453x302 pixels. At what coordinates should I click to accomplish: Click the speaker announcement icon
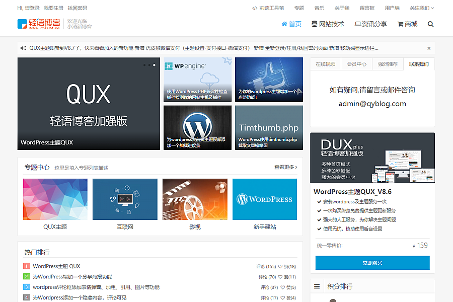(x=23, y=48)
